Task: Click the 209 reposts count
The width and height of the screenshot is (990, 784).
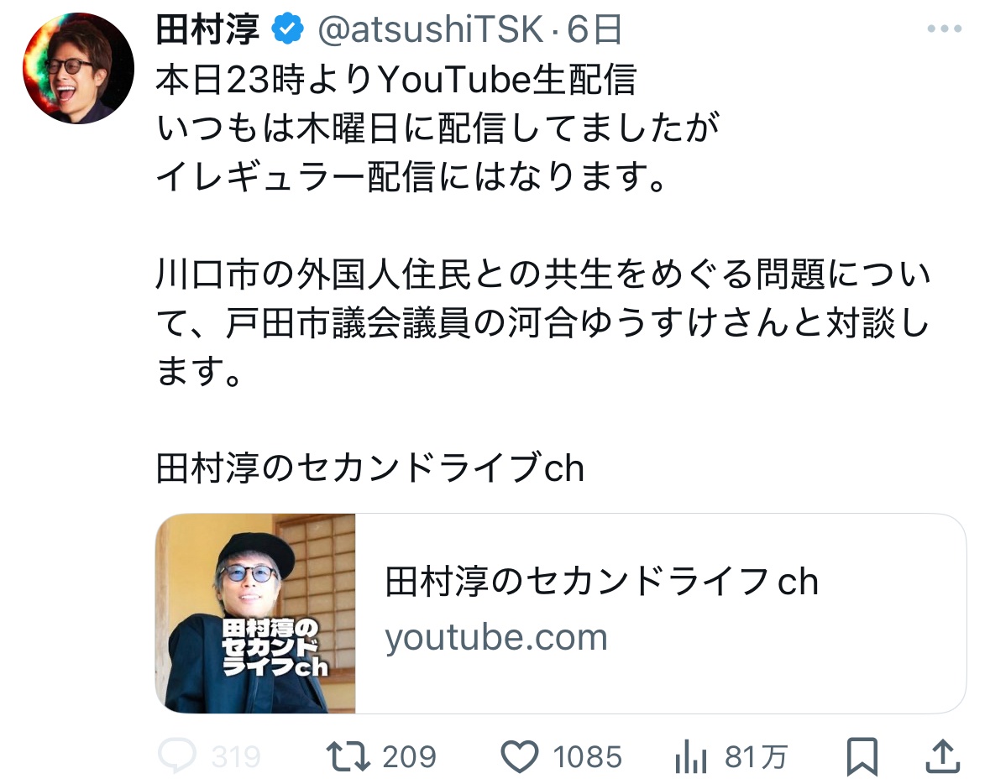Action: point(410,758)
